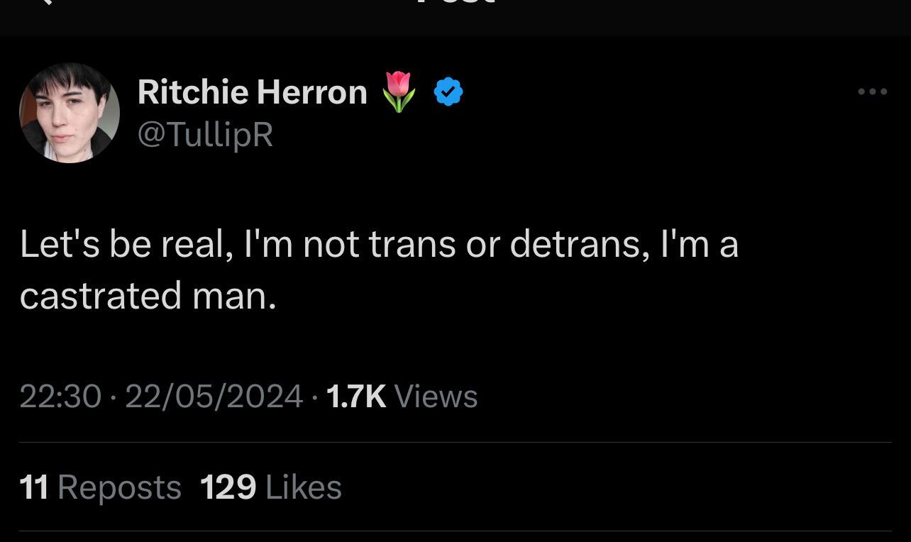Click the 22:30 timestamp

click(x=60, y=396)
